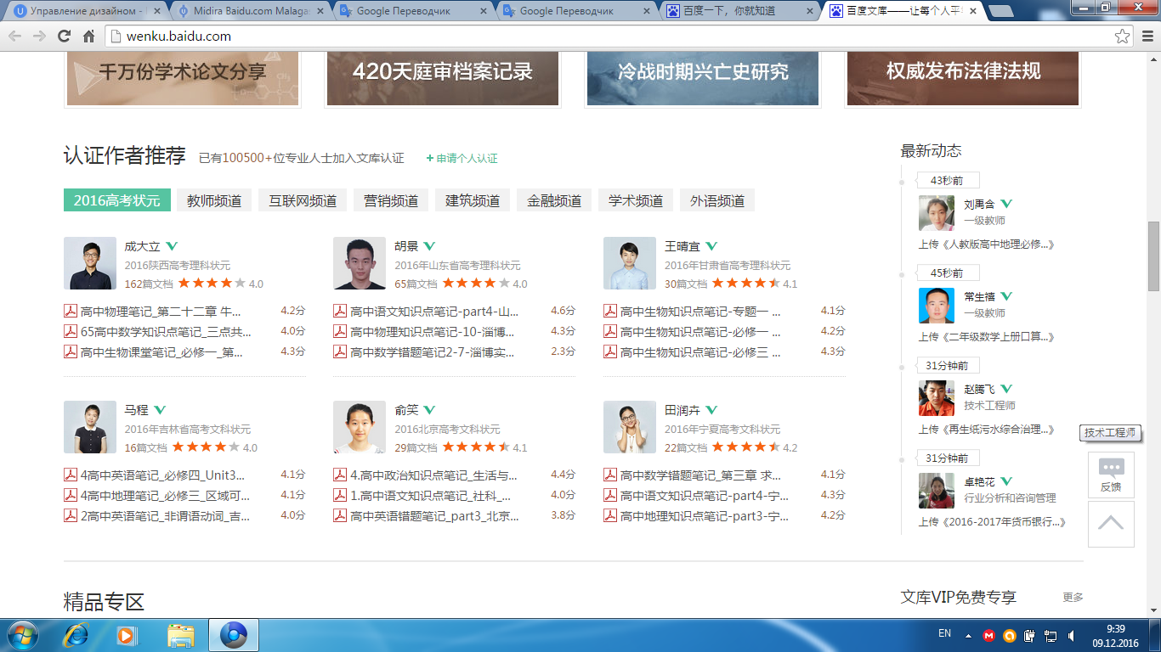Open author 成大立 profile name
This screenshot has width=1161, height=652.
(142, 246)
